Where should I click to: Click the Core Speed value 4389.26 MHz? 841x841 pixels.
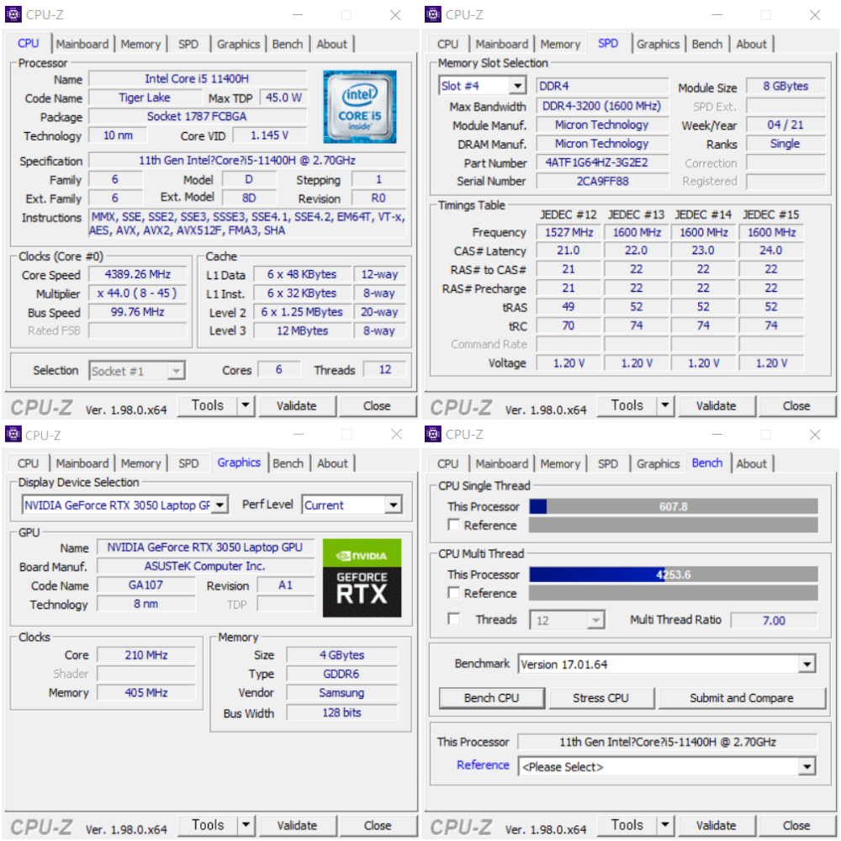click(138, 275)
